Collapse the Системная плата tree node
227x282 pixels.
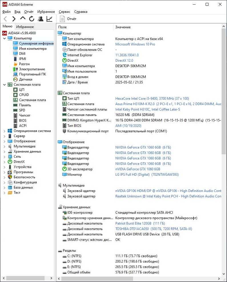point(5,85)
